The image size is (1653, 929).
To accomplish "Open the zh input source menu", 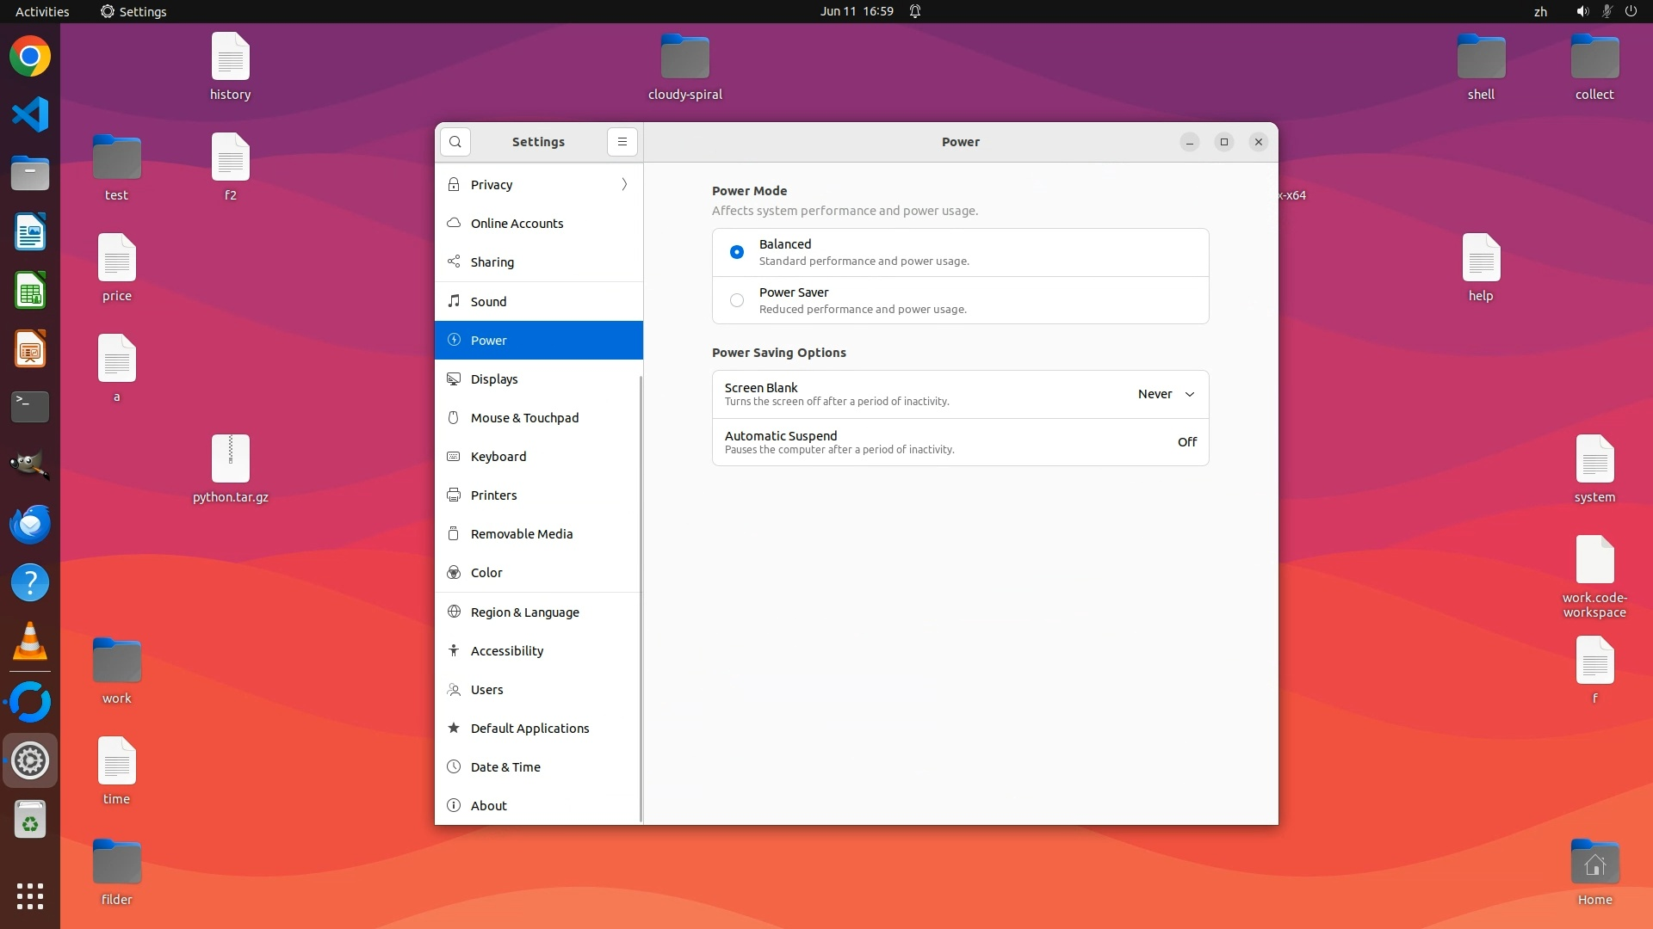I will pos(1540,11).
